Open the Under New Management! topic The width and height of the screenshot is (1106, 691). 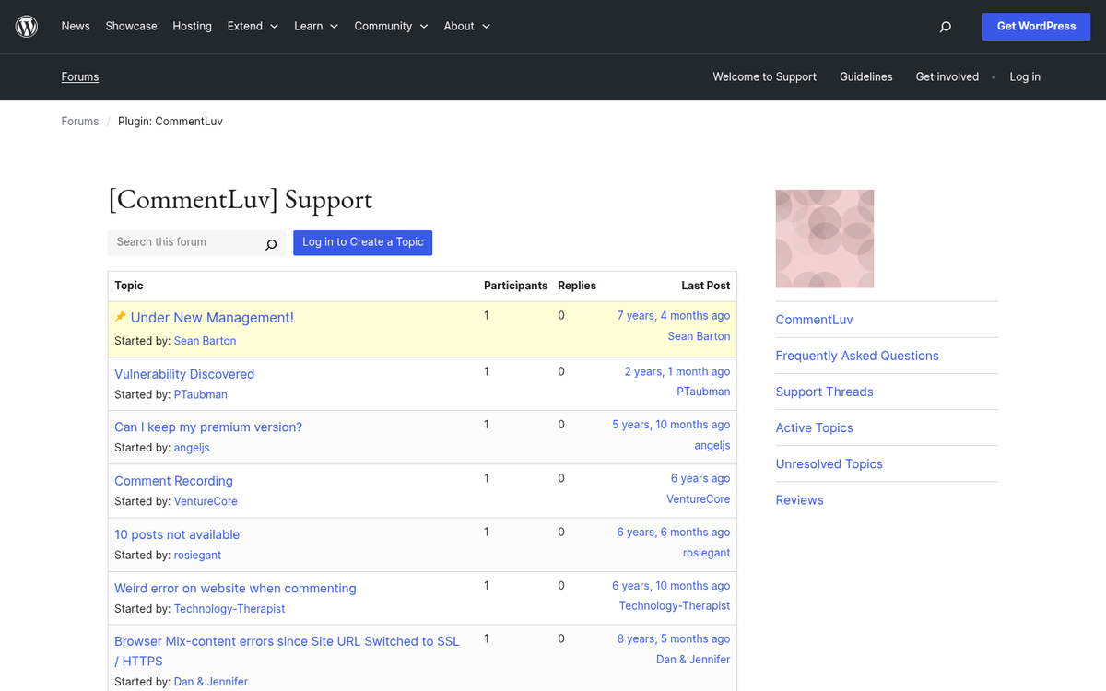[x=212, y=318]
